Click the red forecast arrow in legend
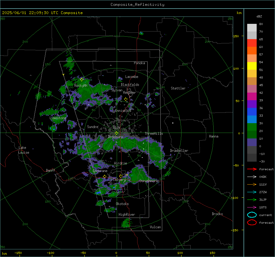The image size is (275, 257). coord(252,169)
